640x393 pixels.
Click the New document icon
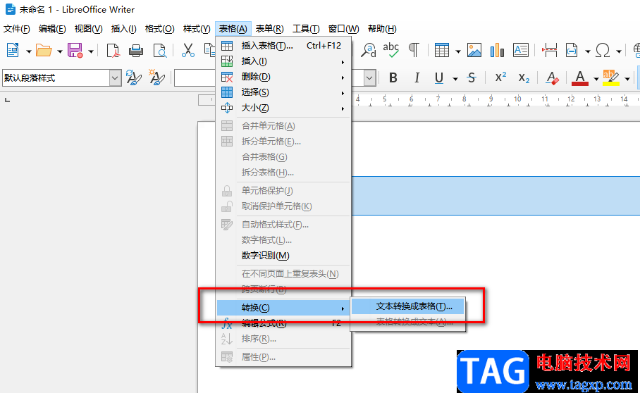(13, 51)
